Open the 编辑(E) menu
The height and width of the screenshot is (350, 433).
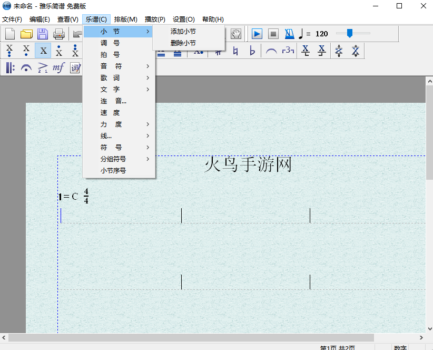40,20
